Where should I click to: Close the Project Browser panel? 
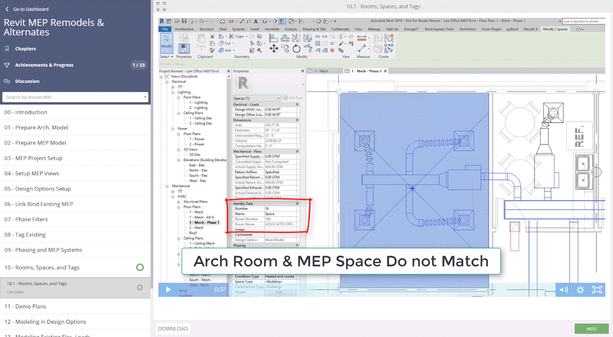tap(229, 71)
